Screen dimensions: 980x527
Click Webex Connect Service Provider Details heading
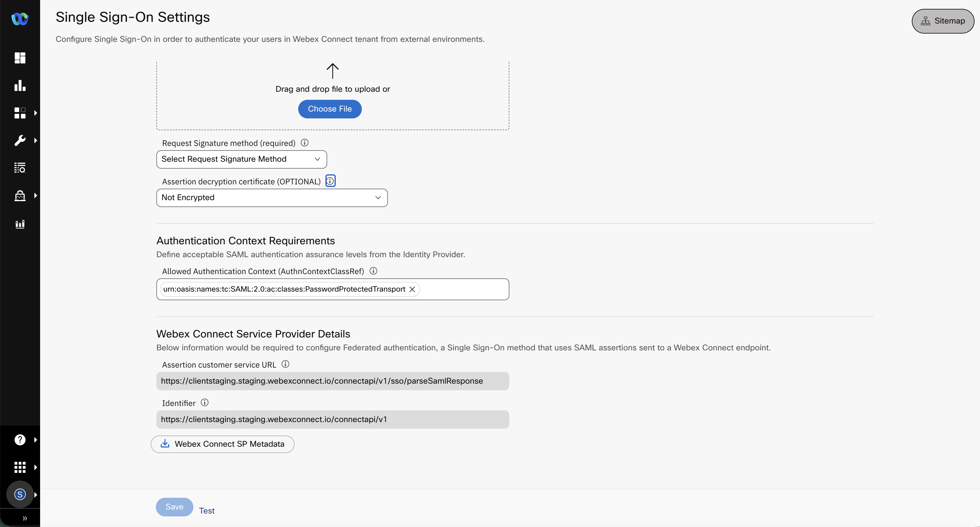[253, 334]
